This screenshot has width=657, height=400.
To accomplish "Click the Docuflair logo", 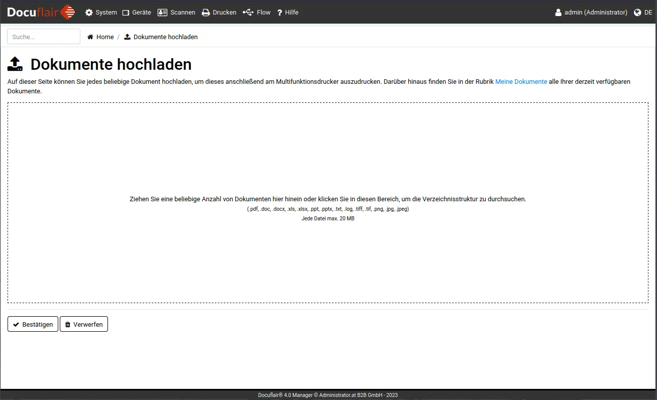I will point(41,12).
